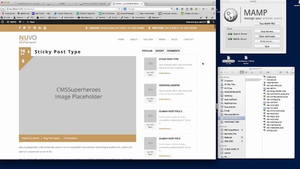This screenshot has height=169, width=300.
Task: Select Applications in Finder sidebar
Action: [x=230, y=103]
